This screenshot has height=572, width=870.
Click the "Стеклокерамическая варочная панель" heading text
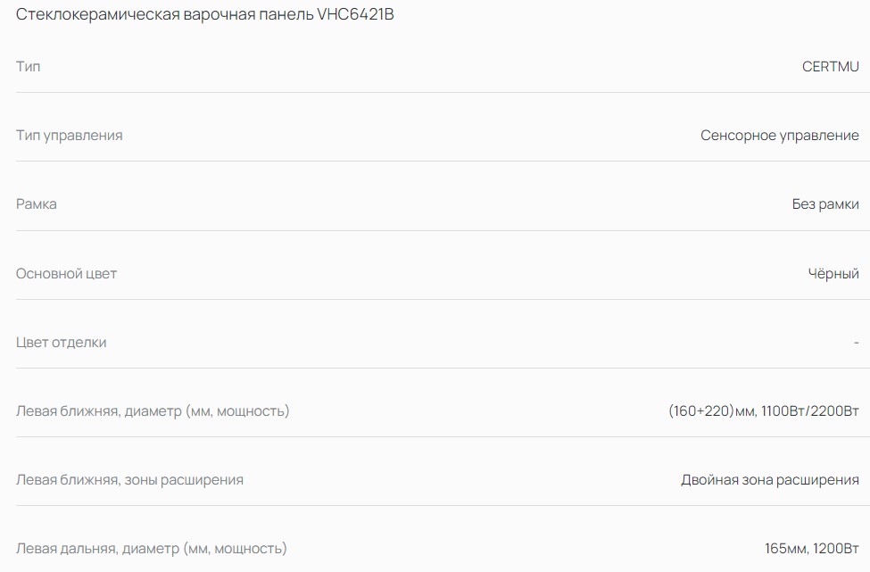click(x=165, y=15)
